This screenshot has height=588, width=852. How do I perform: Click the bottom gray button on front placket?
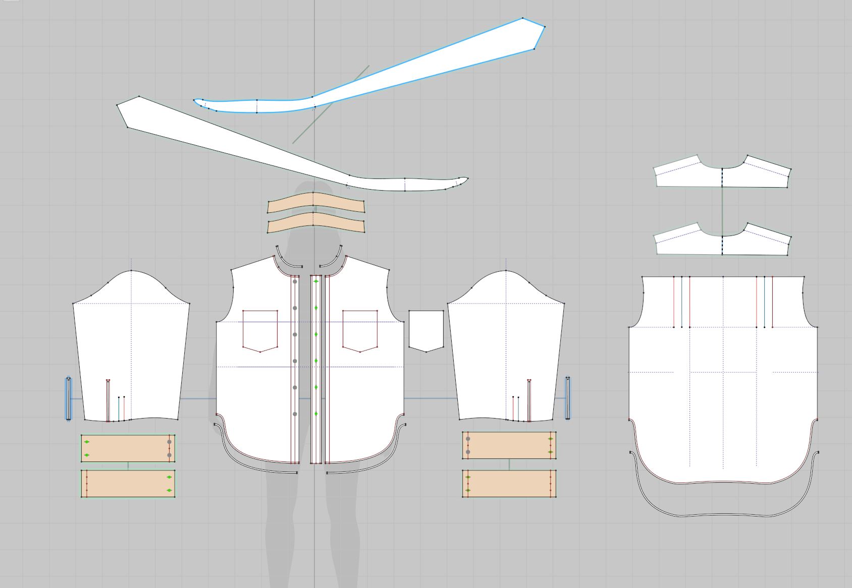(295, 414)
